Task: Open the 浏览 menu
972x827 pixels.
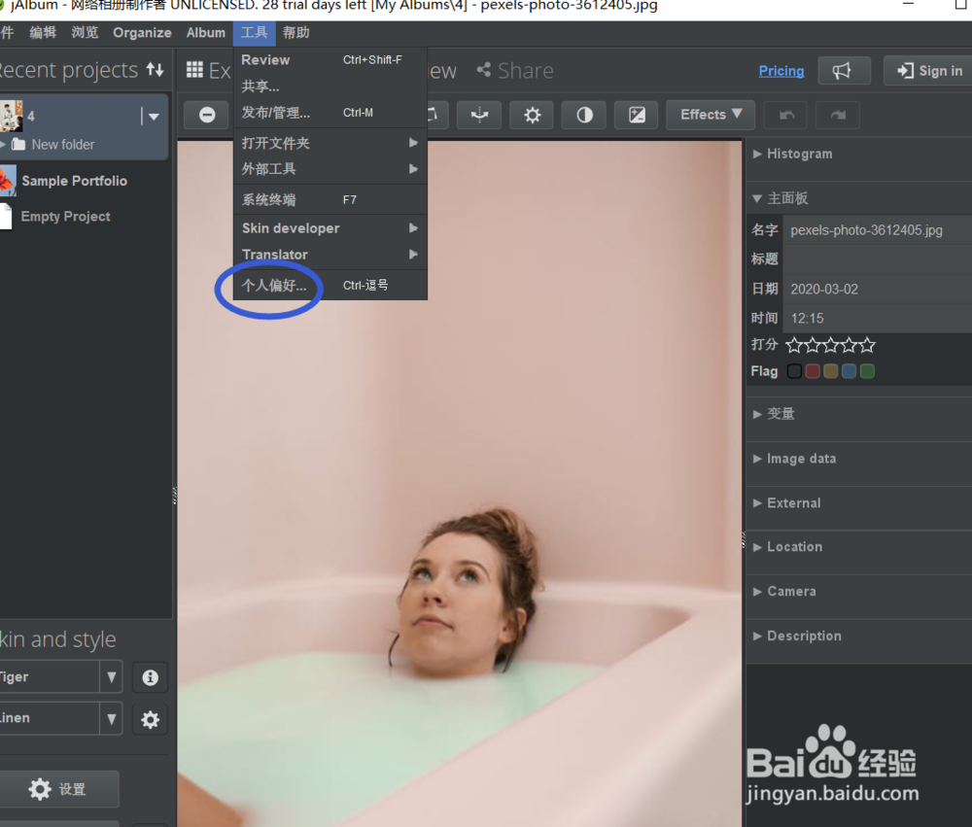Action: click(x=85, y=33)
